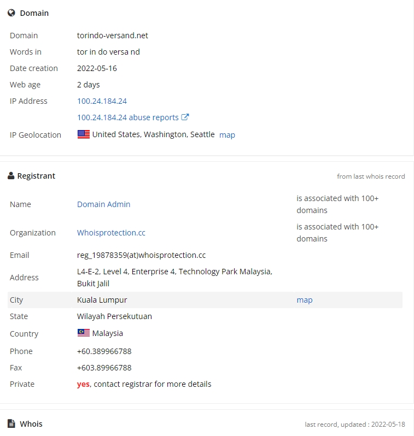Open the Whoisprotection.cc organization link
This screenshot has height=436, width=414.
pos(111,233)
